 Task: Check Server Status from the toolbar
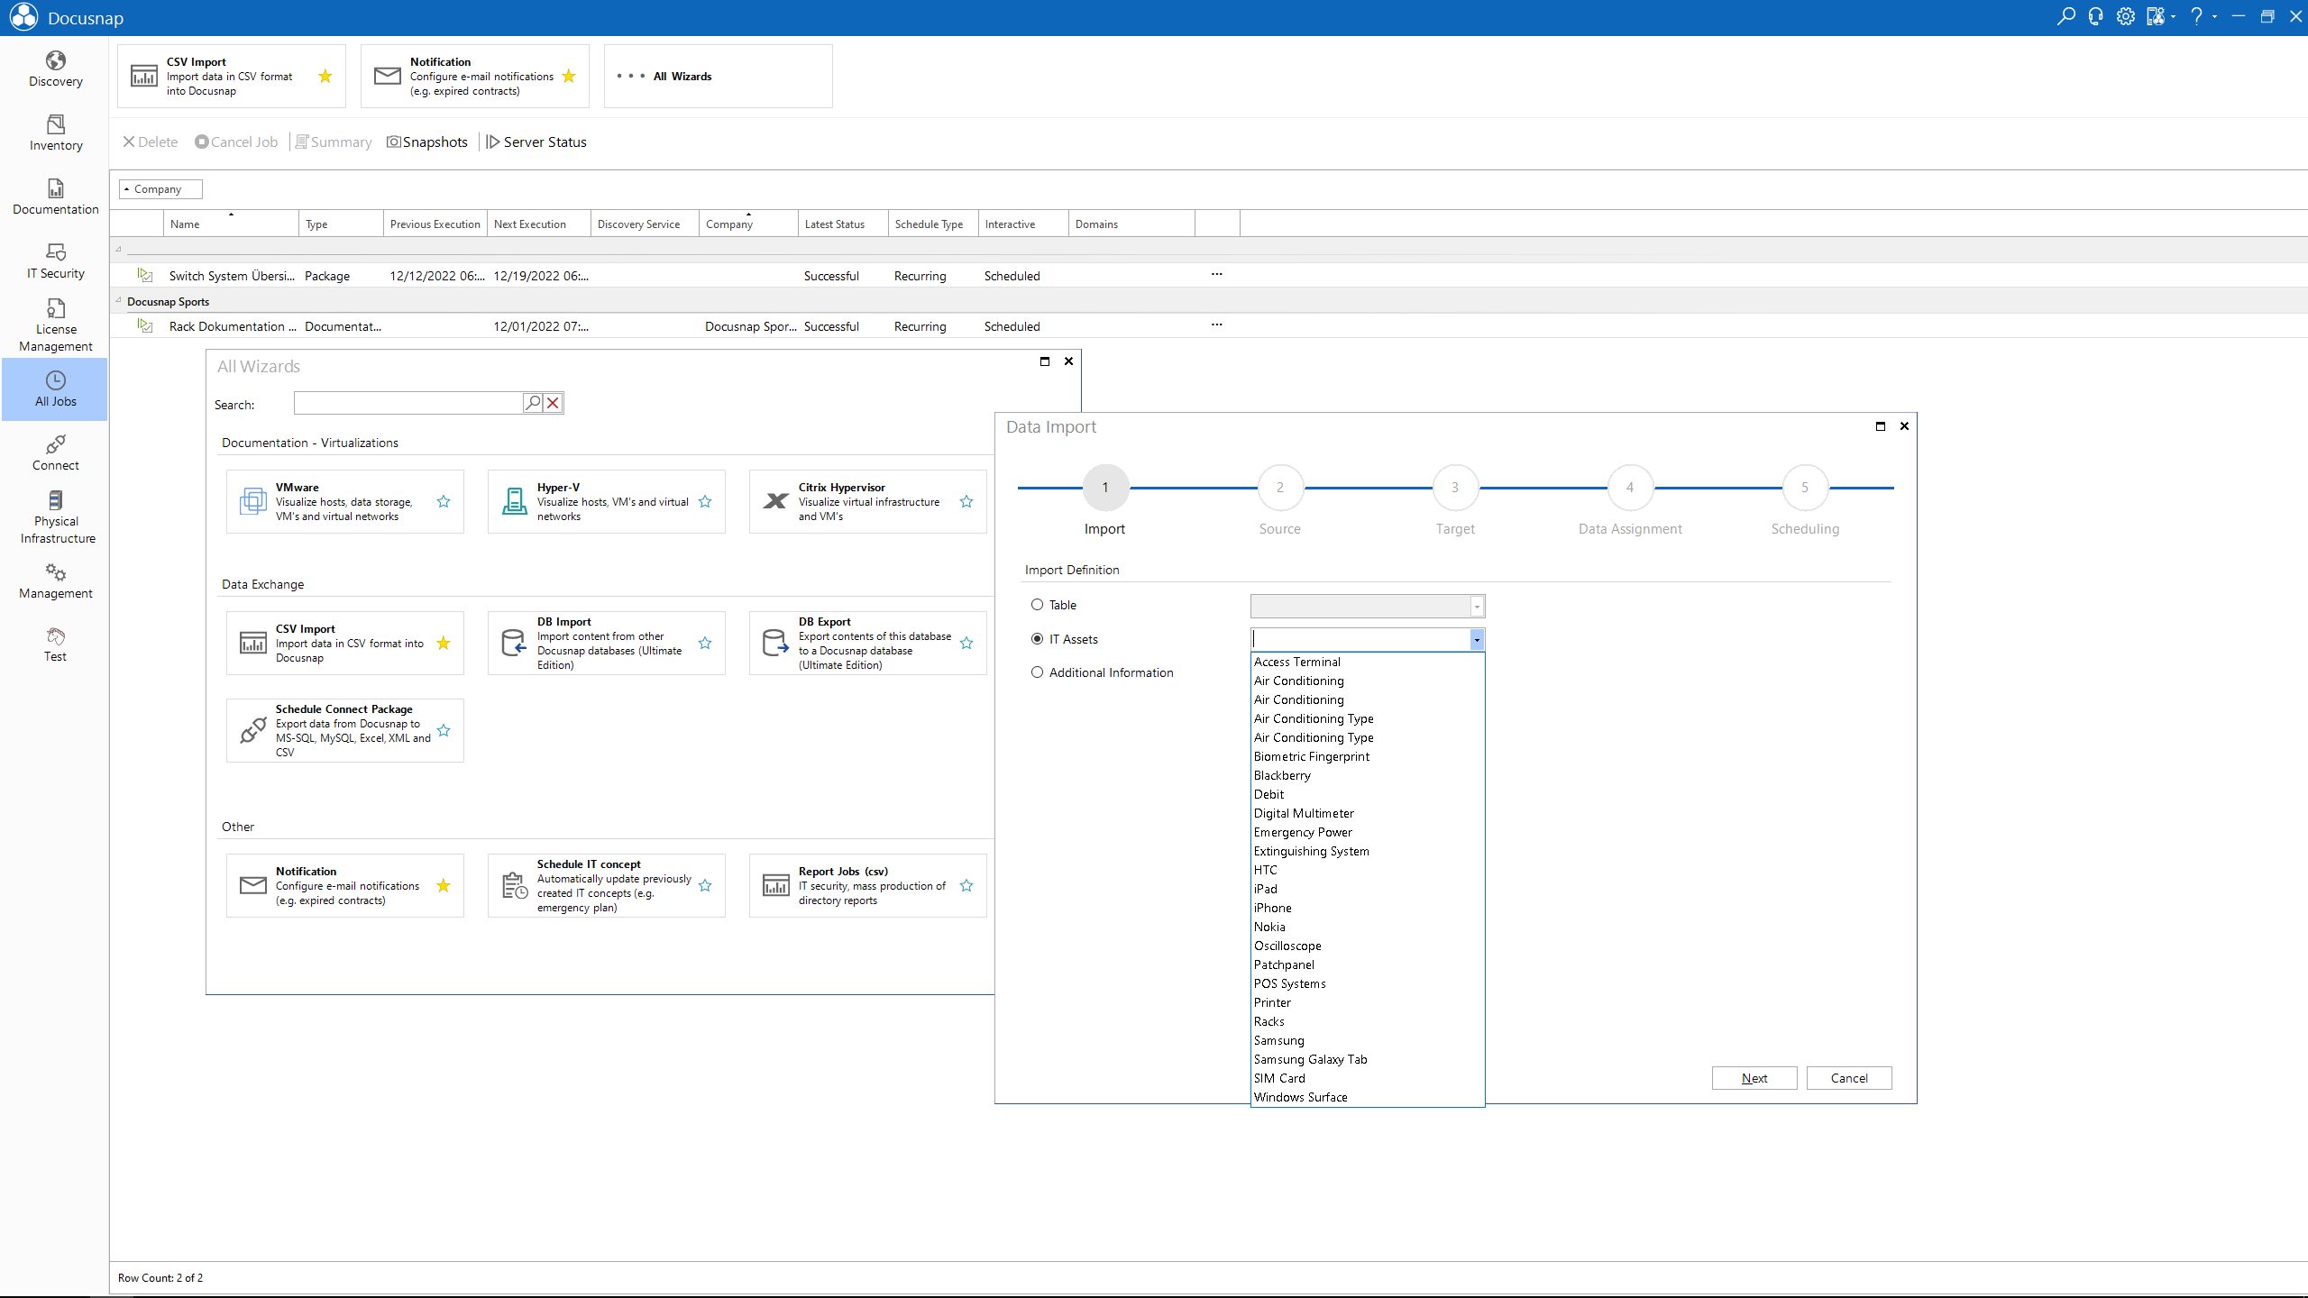pos(536,142)
